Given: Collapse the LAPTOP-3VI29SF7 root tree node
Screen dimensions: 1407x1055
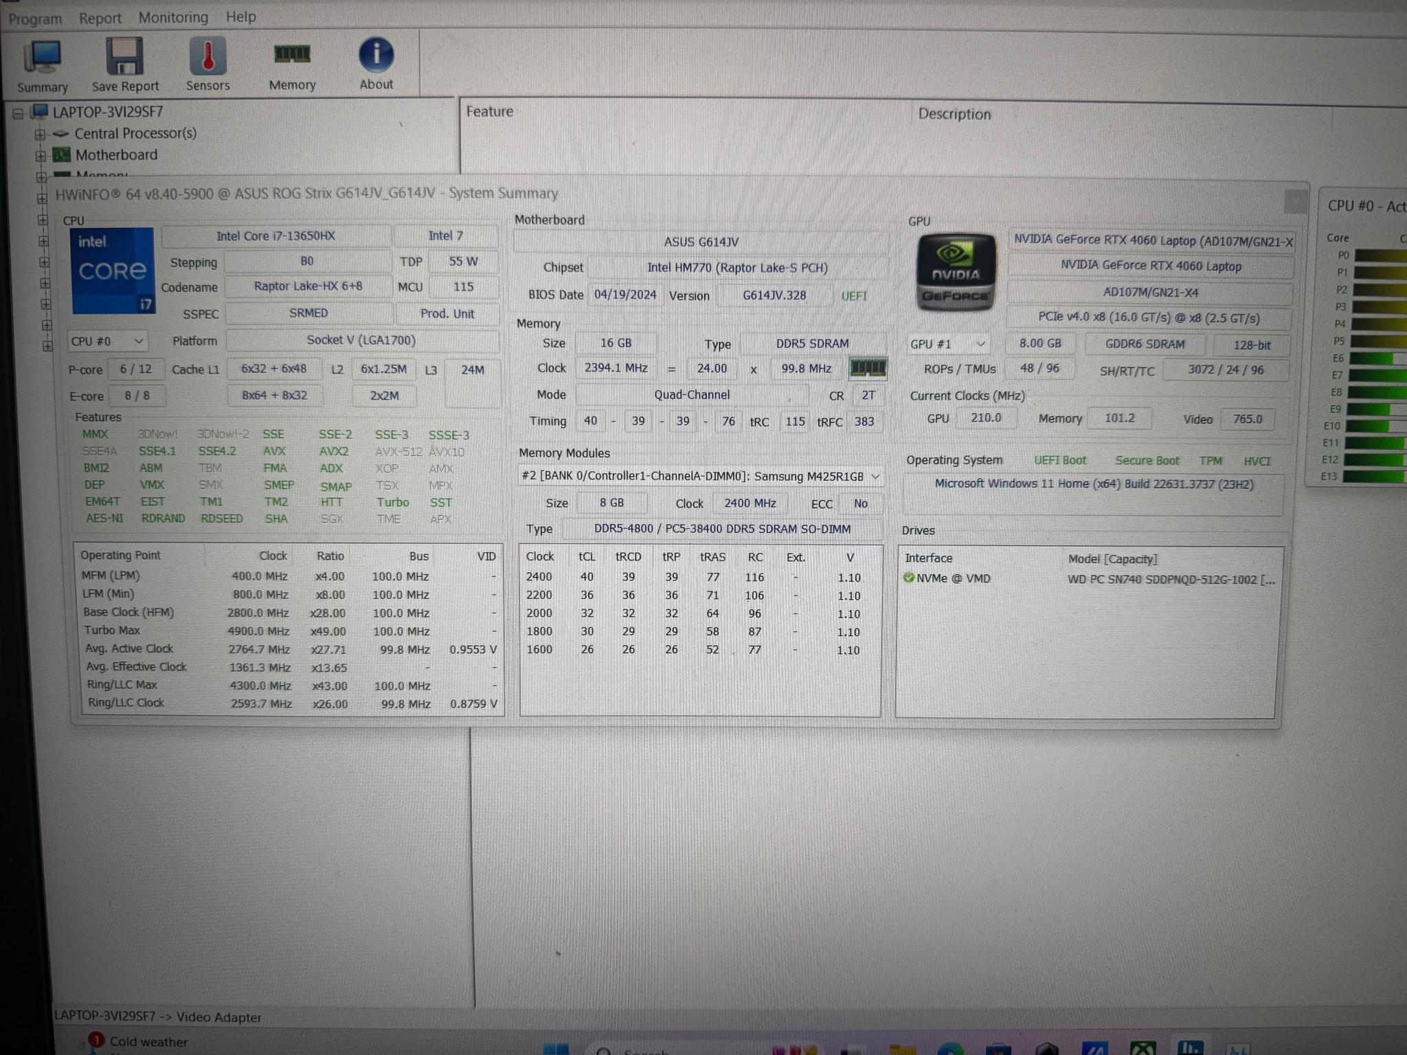Looking at the screenshot, I should [18, 113].
